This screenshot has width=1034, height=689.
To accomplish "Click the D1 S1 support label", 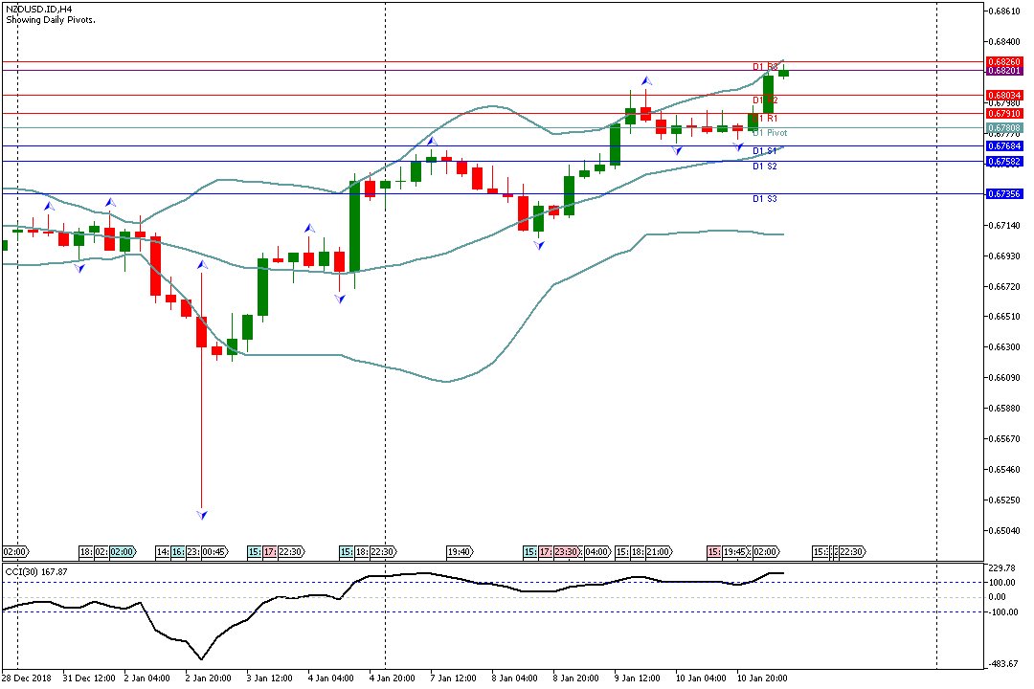I will click(765, 151).
